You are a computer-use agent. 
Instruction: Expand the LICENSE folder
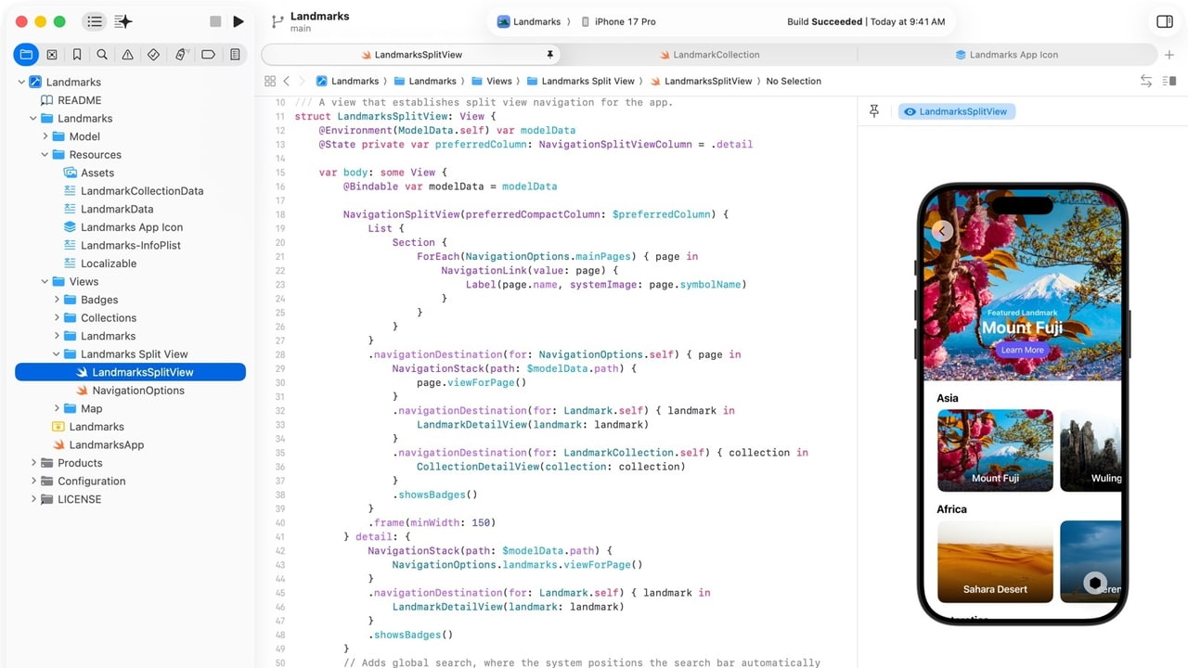pyautogui.click(x=33, y=499)
